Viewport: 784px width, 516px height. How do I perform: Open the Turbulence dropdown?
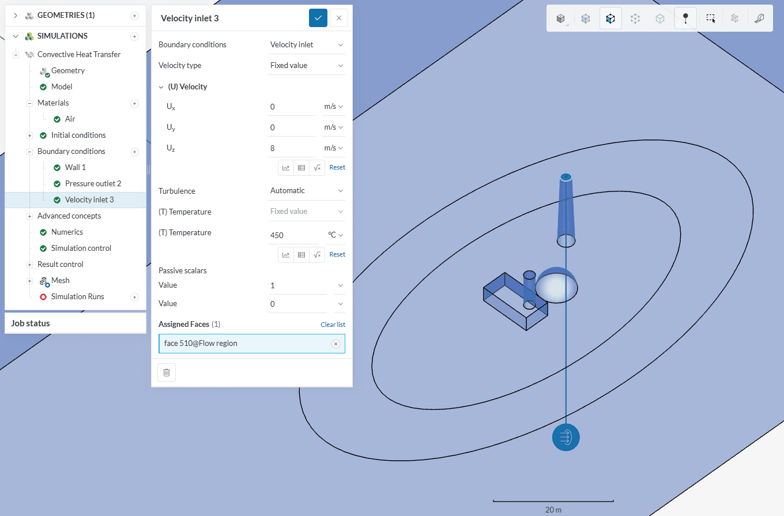(x=307, y=191)
